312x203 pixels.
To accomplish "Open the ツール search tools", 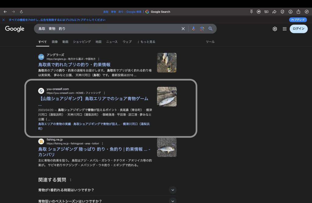I will (x=210, y=42).
